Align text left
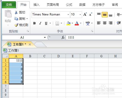The image size is (122, 98). tap(99, 23)
